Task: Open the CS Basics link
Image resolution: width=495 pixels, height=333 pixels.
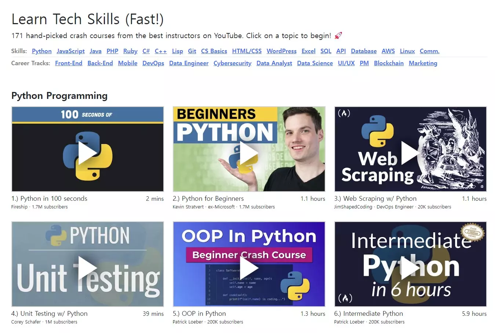Action: click(214, 51)
